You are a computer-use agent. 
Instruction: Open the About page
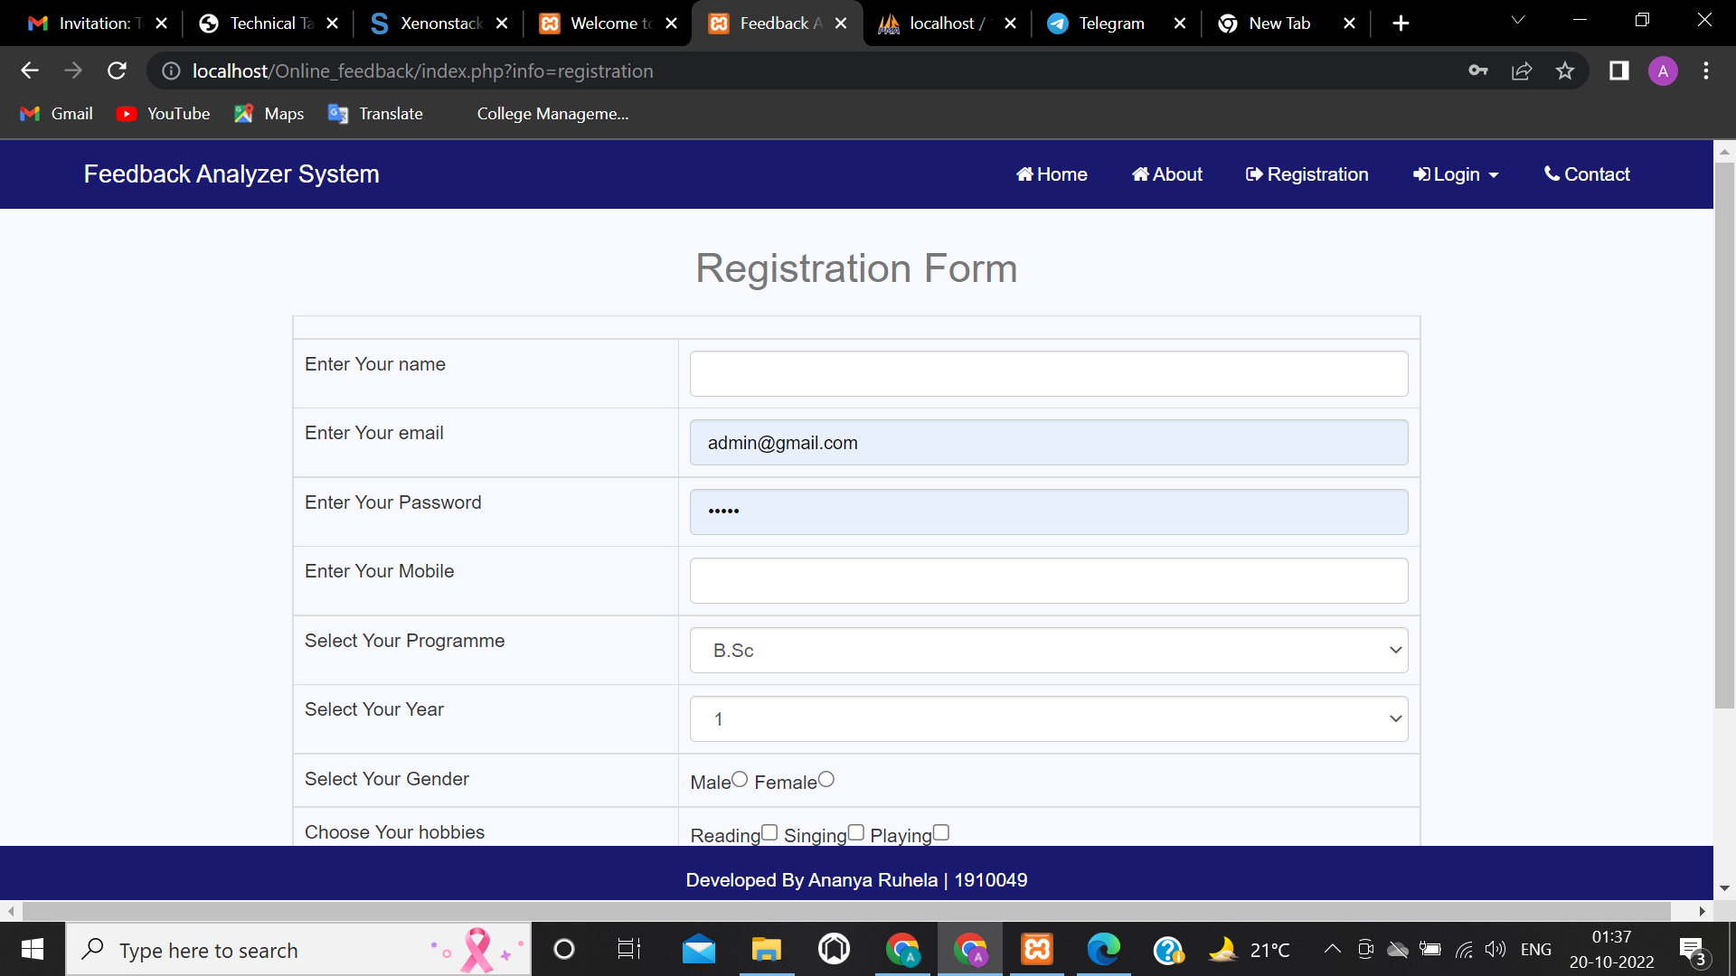1166,174
